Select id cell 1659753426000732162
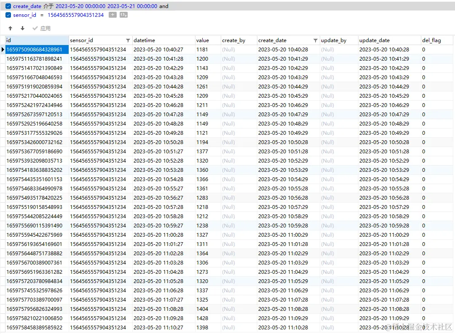Viewport: 455px width, 334px height. click(x=37, y=142)
